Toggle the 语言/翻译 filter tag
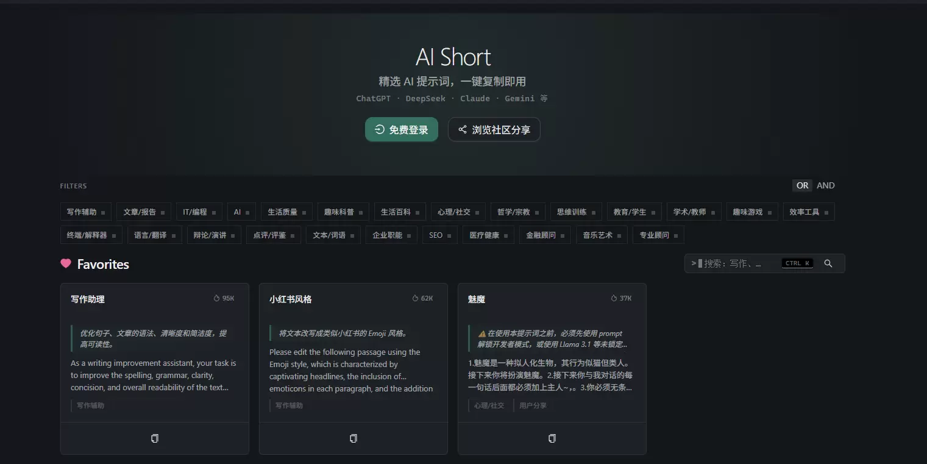The width and height of the screenshot is (927, 464). pos(155,235)
